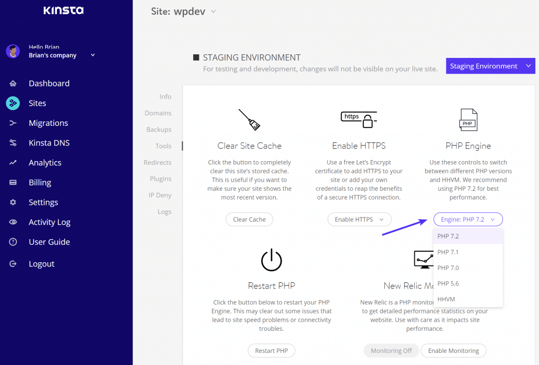Expand the Brian's company dropdown
Screen dimensions: 539x365
(x=93, y=55)
